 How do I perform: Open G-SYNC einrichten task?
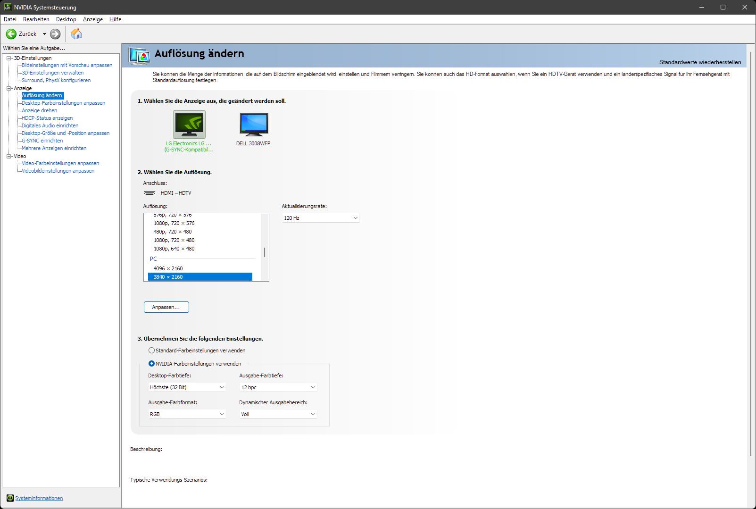pyautogui.click(x=42, y=141)
